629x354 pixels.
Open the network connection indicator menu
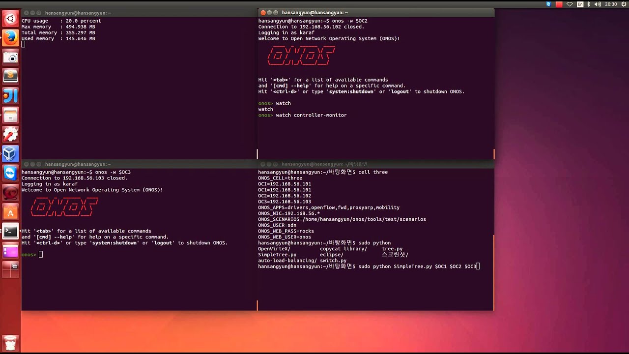coord(570,4)
